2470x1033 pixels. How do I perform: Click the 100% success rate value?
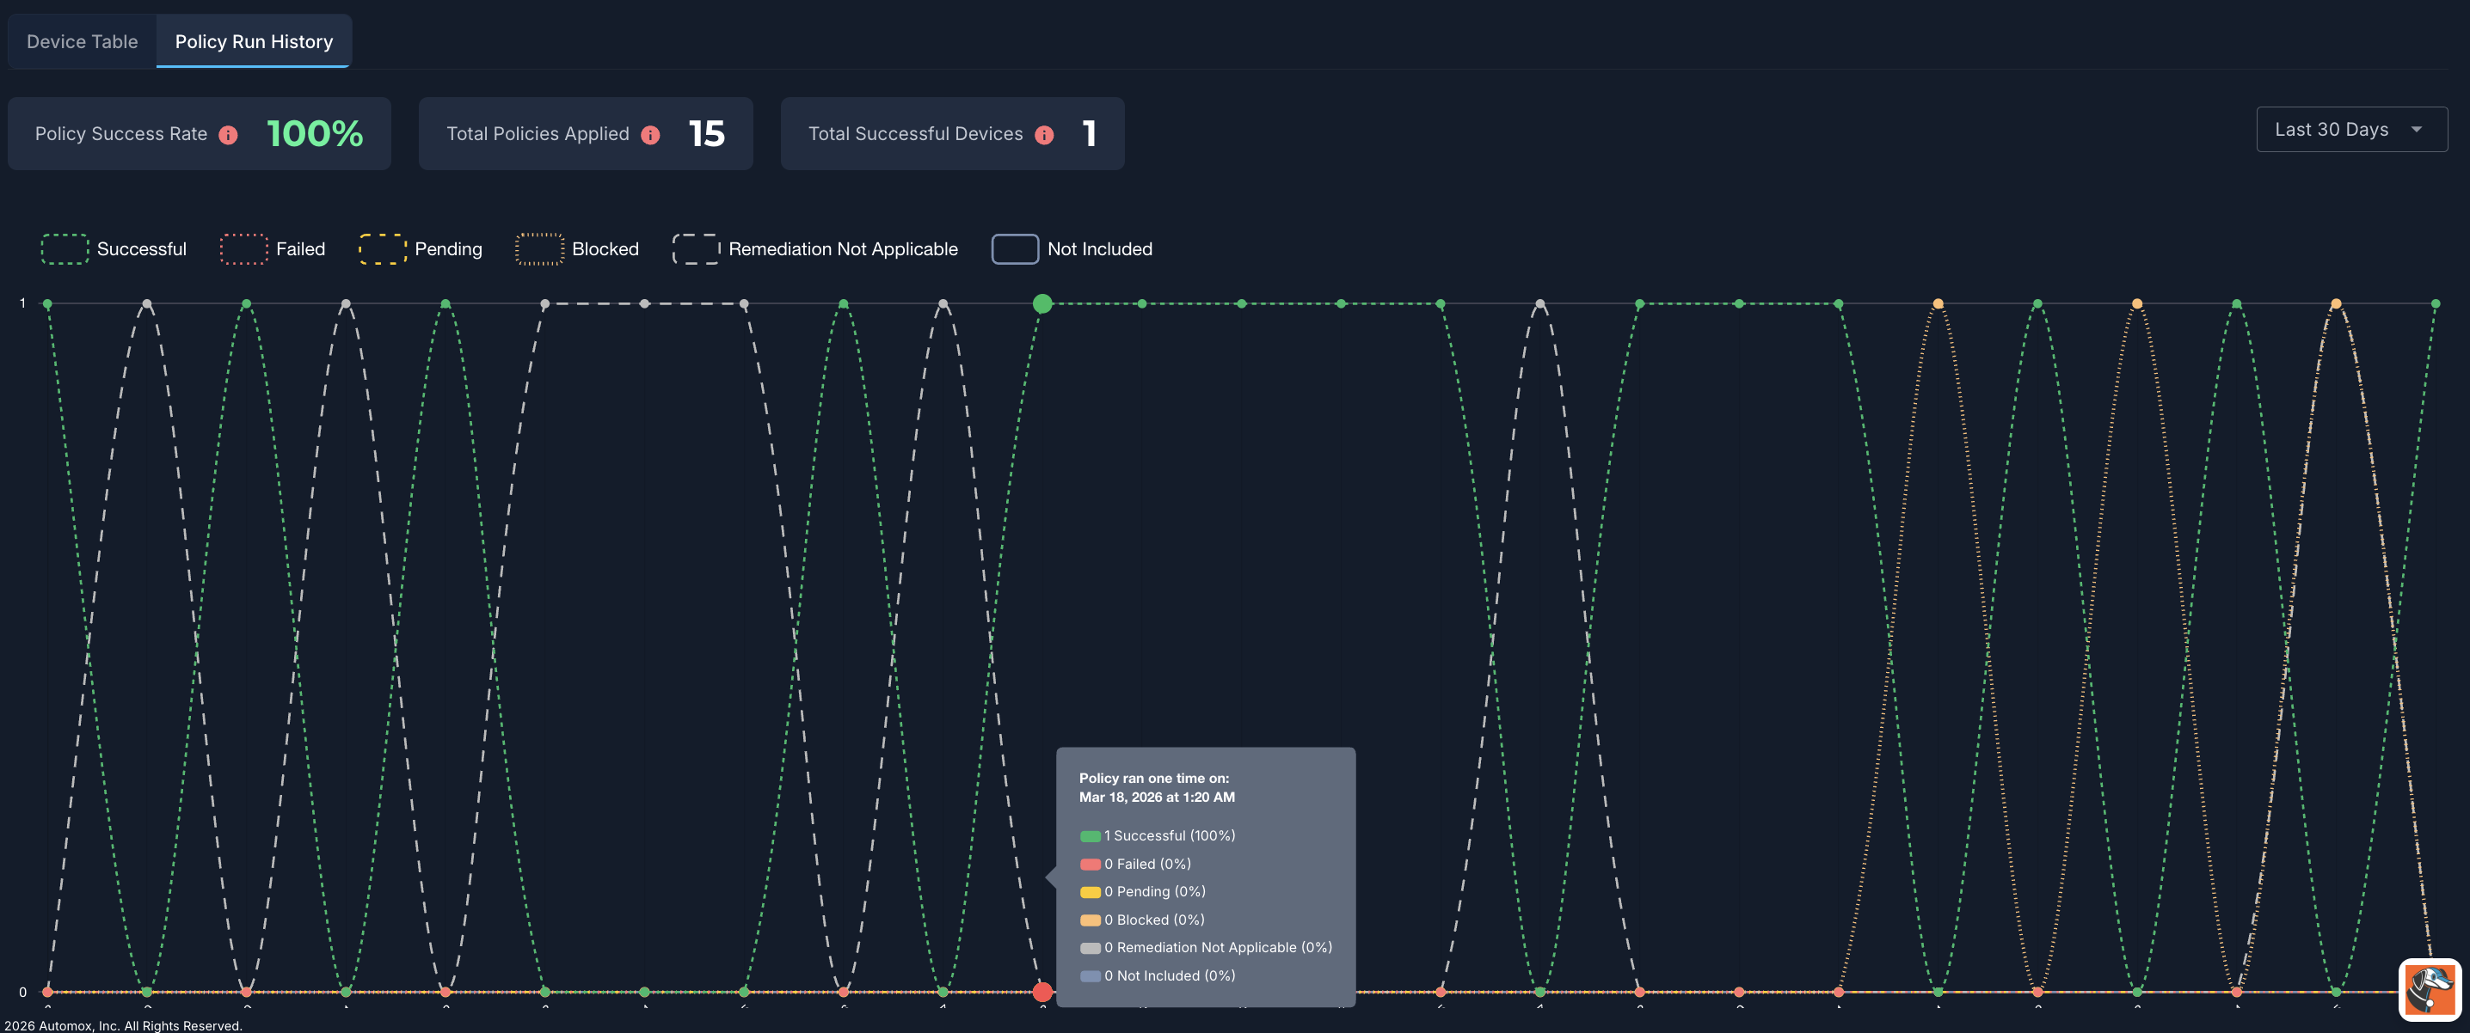(x=315, y=133)
